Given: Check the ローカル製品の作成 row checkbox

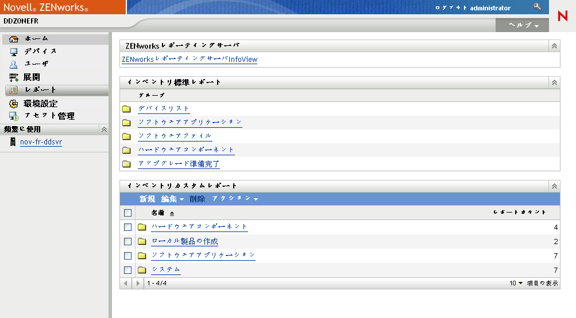Looking at the screenshot, I should point(128,241).
